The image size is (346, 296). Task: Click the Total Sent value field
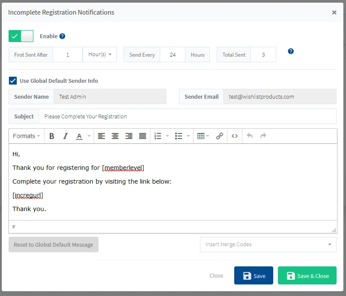point(263,54)
